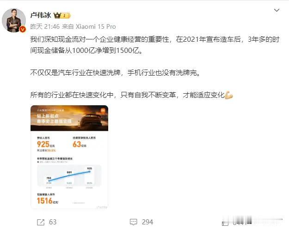Open the username 卢伟冰 link
This screenshot has height=230, width=289.
pos(41,15)
